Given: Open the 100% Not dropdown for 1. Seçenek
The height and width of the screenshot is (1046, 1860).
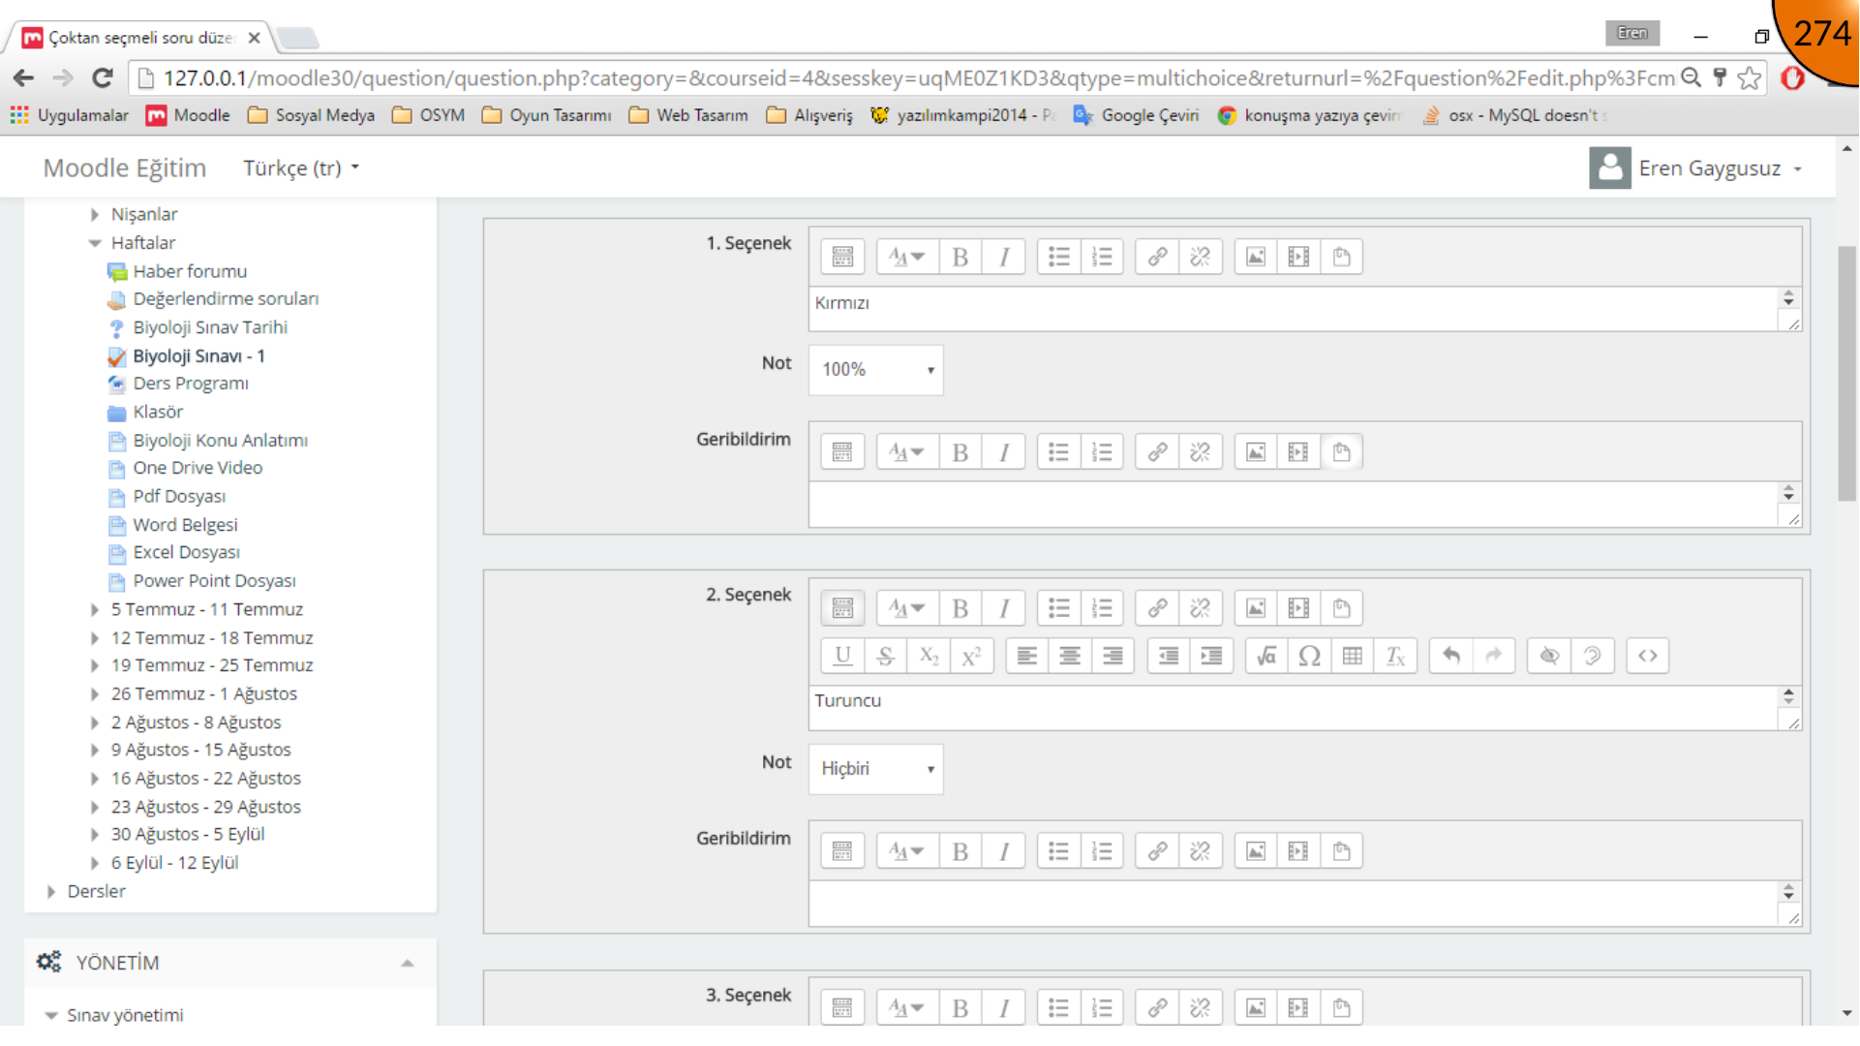Looking at the screenshot, I should (x=876, y=370).
